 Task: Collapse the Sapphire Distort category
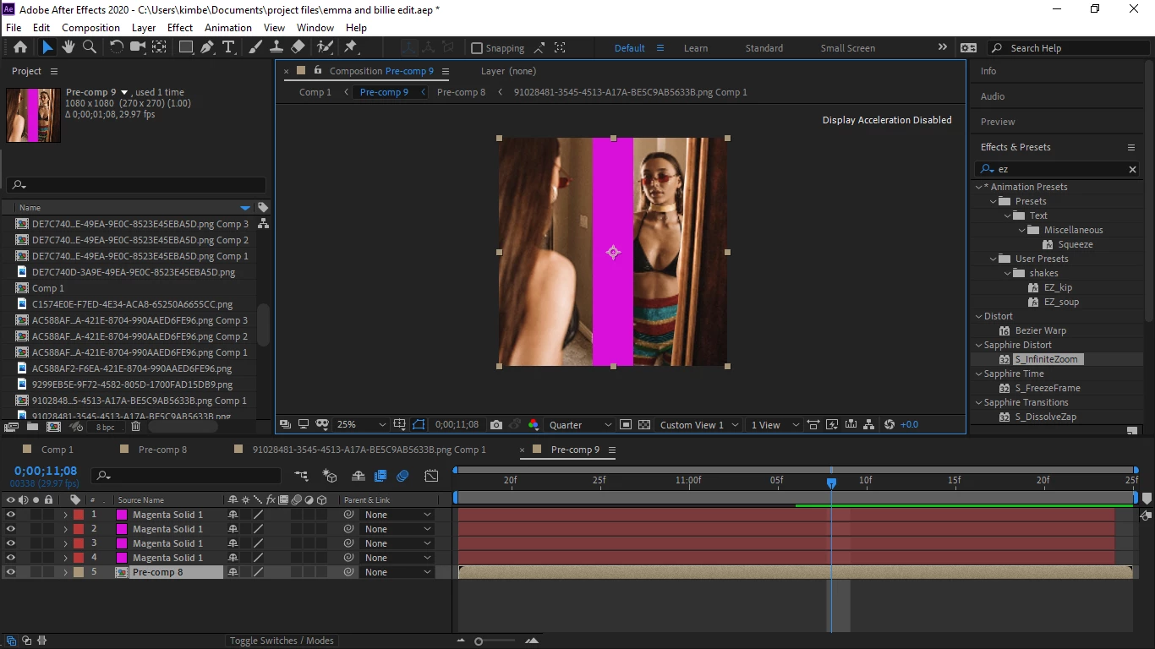click(979, 345)
